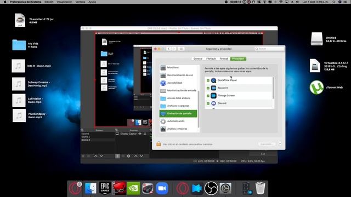Open OBS from the Dock
This screenshot has height=197, width=351.
point(211,188)
